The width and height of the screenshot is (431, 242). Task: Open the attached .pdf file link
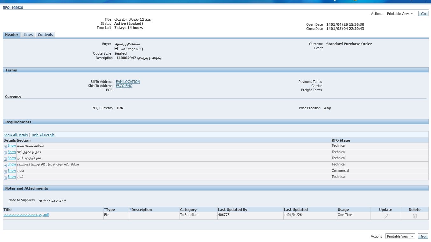[x=26, y=215]
